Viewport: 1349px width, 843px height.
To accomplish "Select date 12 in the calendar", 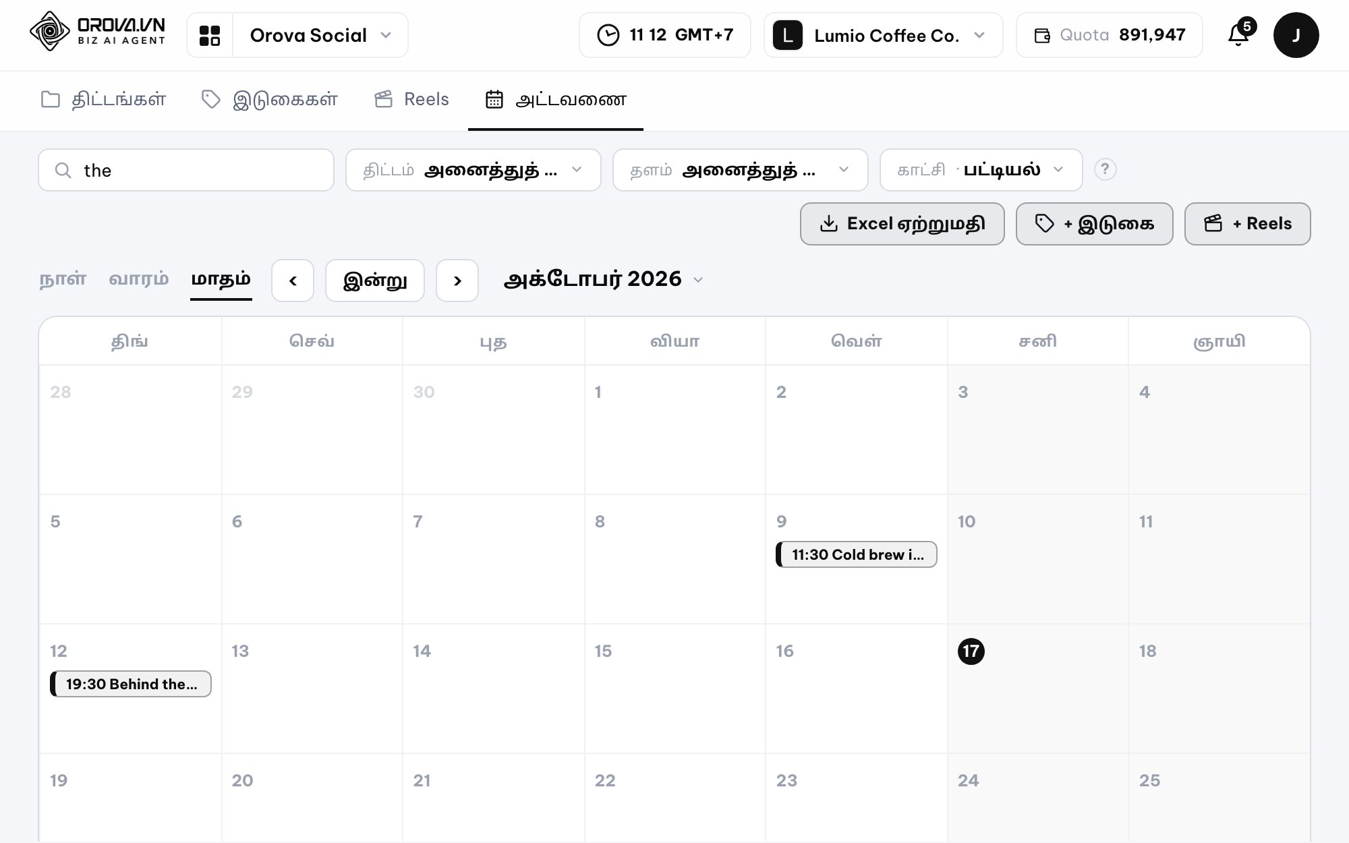I will coord(59,651).
